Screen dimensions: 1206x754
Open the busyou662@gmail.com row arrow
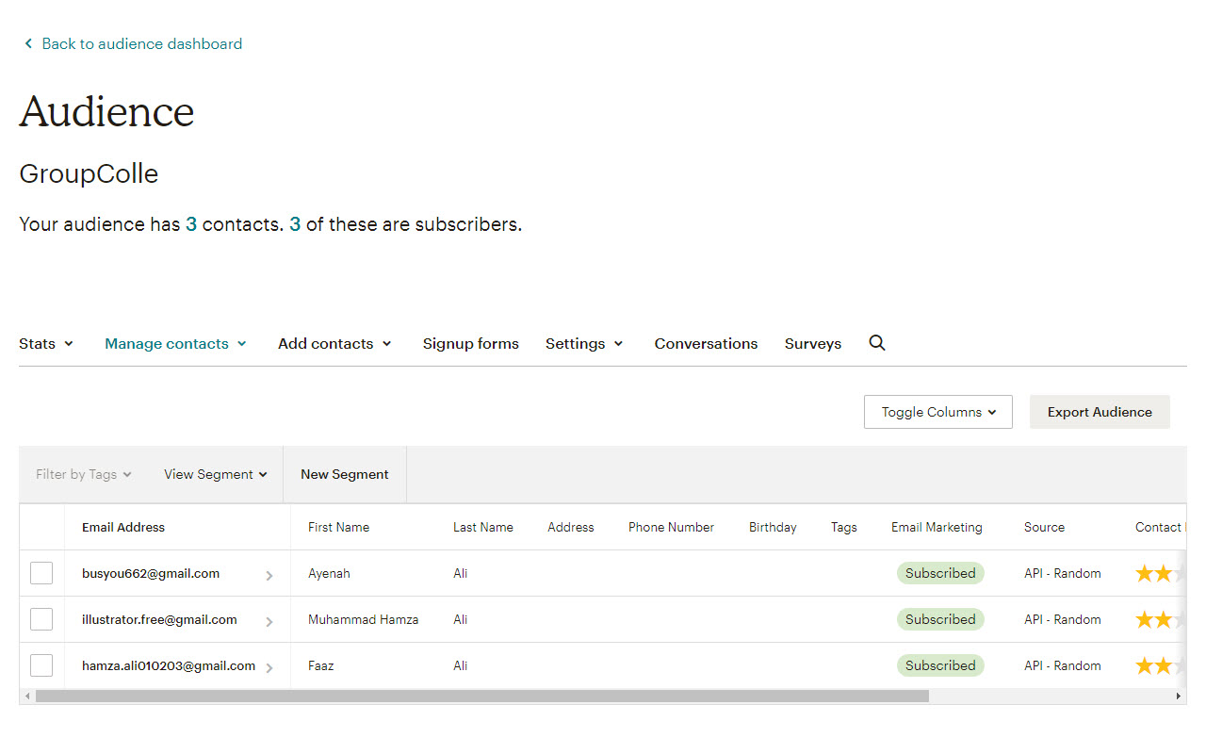269,575
